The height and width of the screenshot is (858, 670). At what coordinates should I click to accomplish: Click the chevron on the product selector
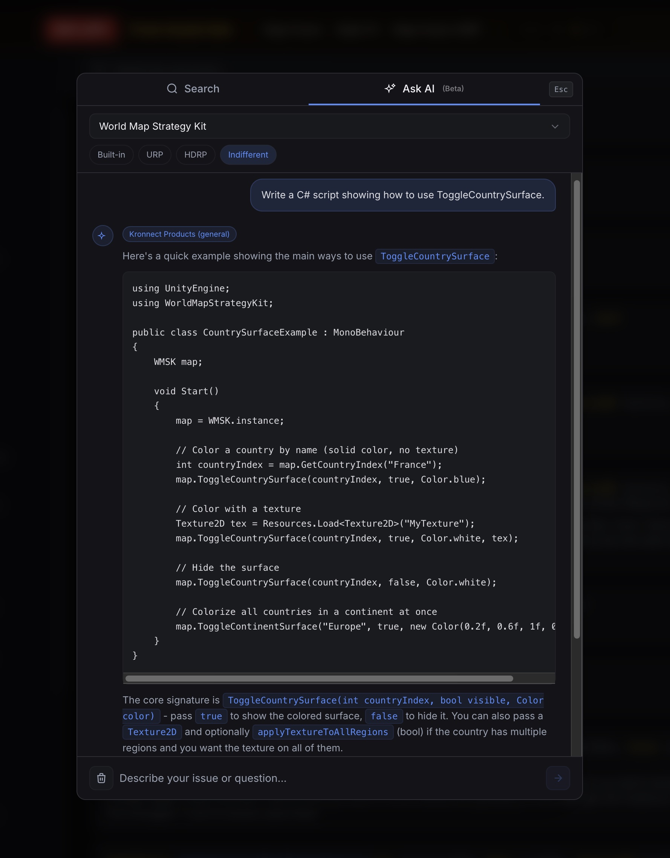click(555, 126)
